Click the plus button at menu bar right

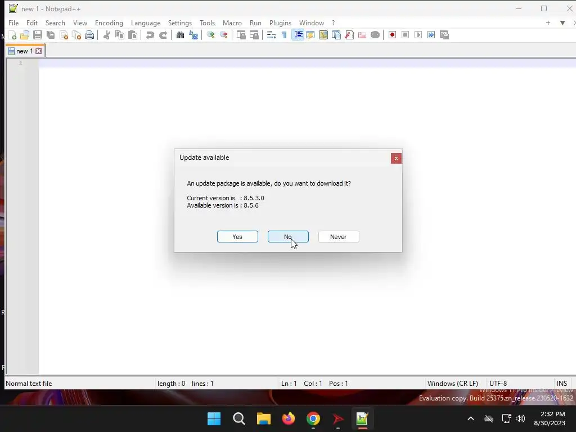(548, 22)
